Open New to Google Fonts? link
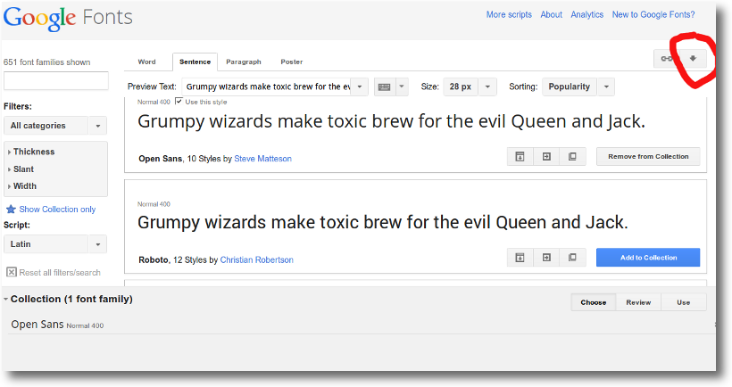 point(653,14)
